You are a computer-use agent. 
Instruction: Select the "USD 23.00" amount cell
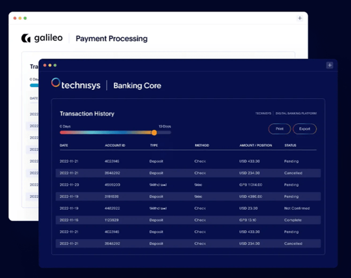tap(249, 208)
